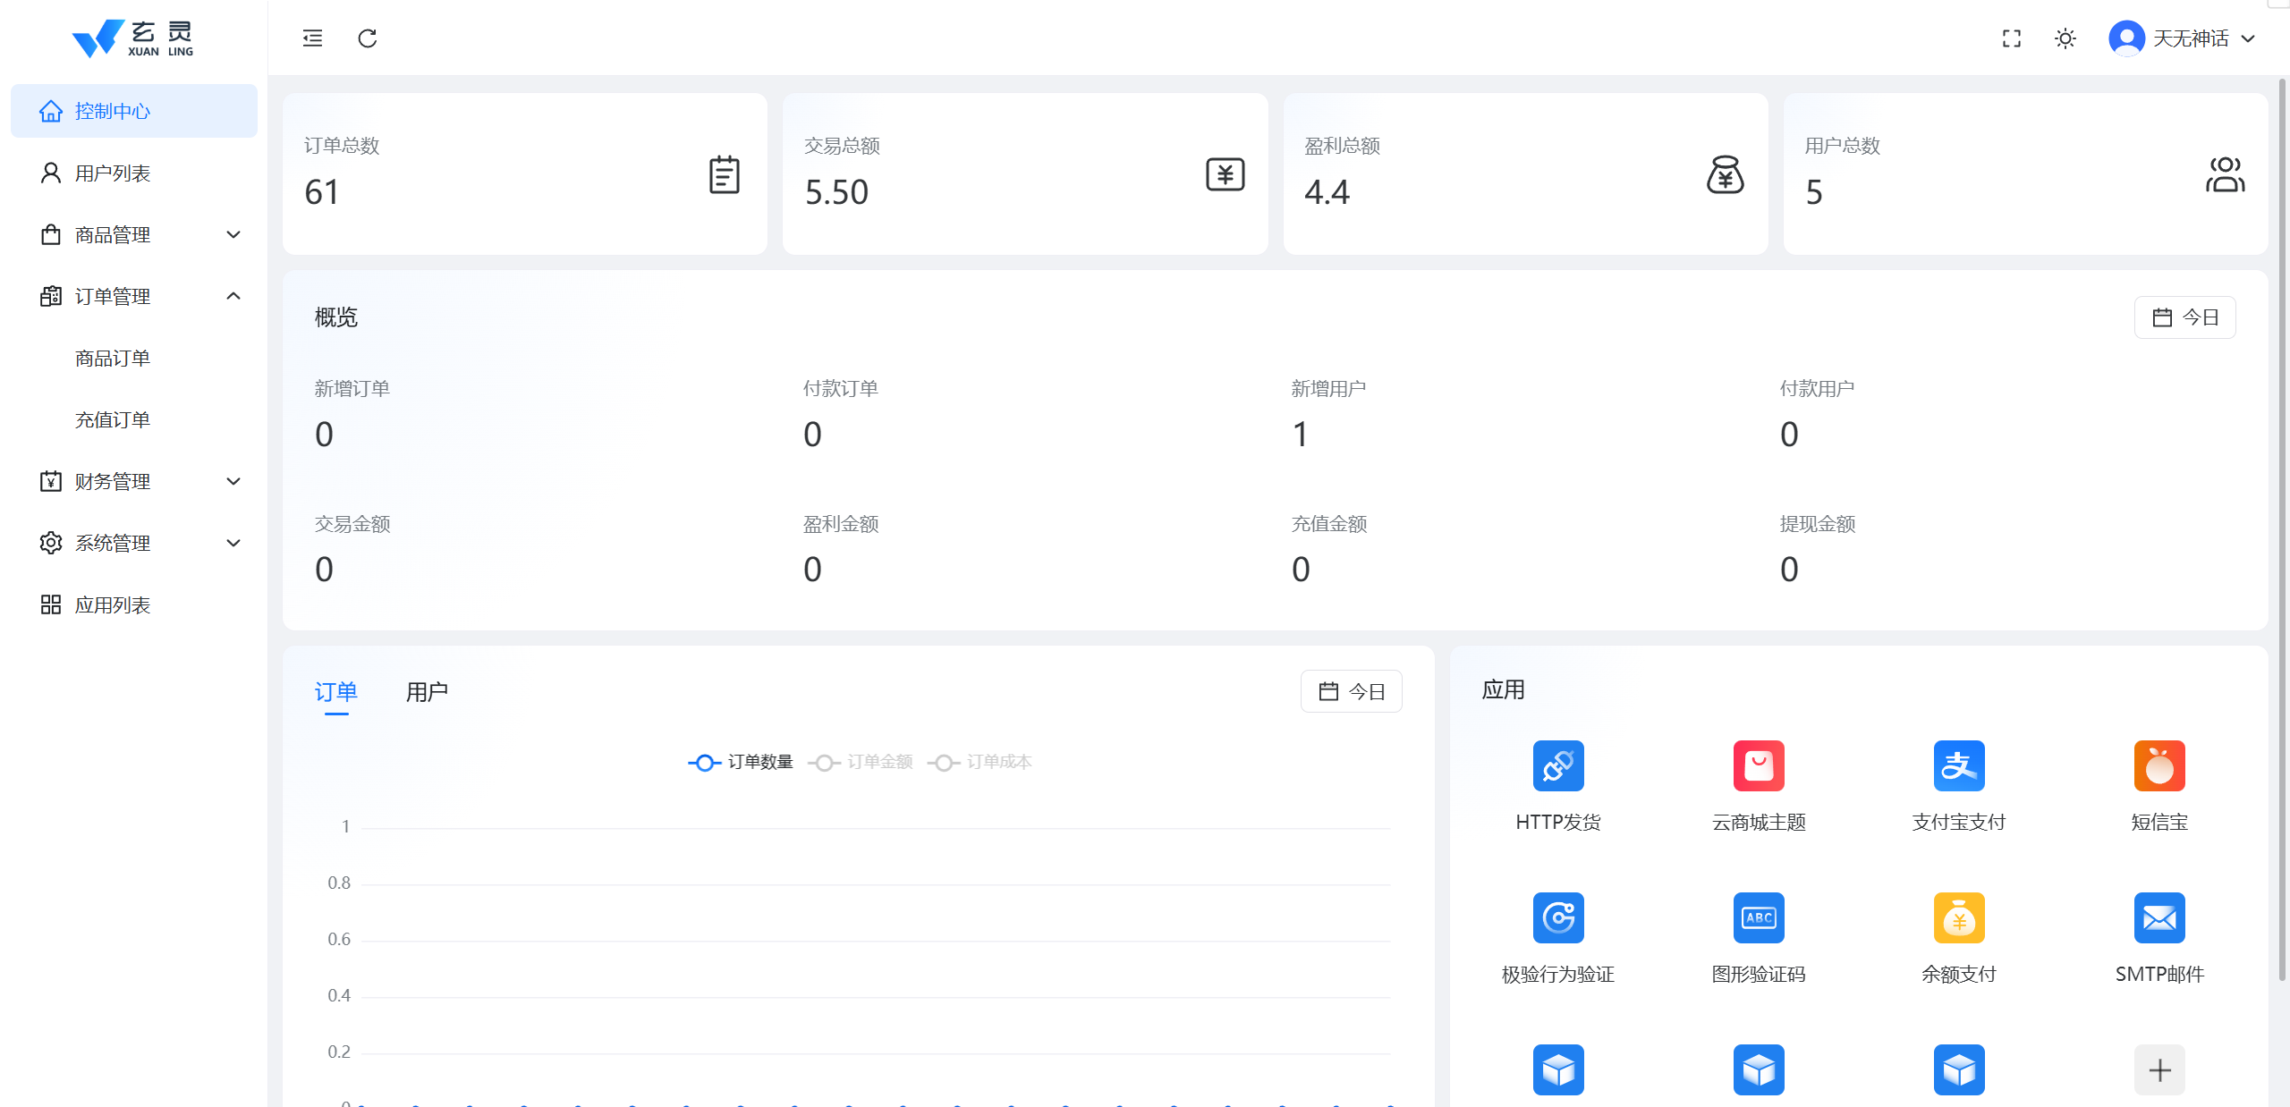
Task: Select 充值订单 in the sidebar
Action: (x=113, y=420)
